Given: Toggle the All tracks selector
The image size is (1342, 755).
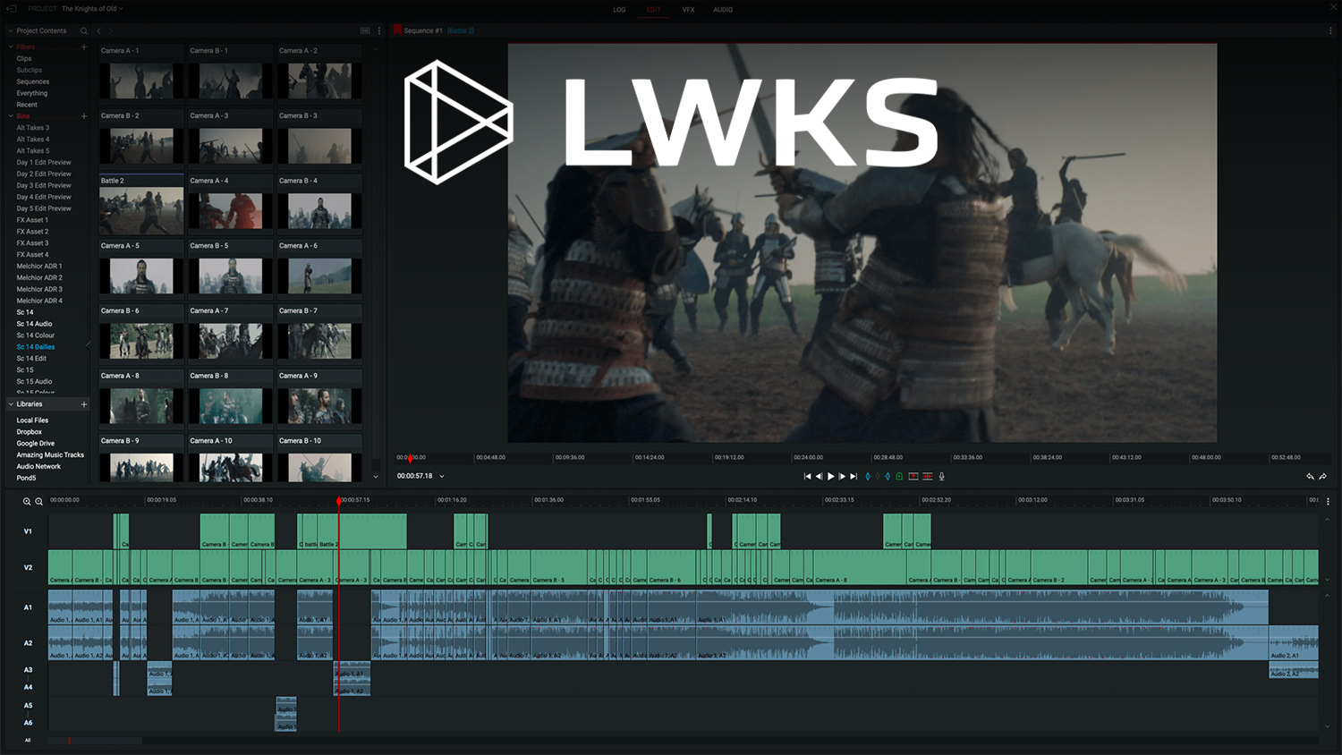Looking at the screenshot, I should [28, 741].
